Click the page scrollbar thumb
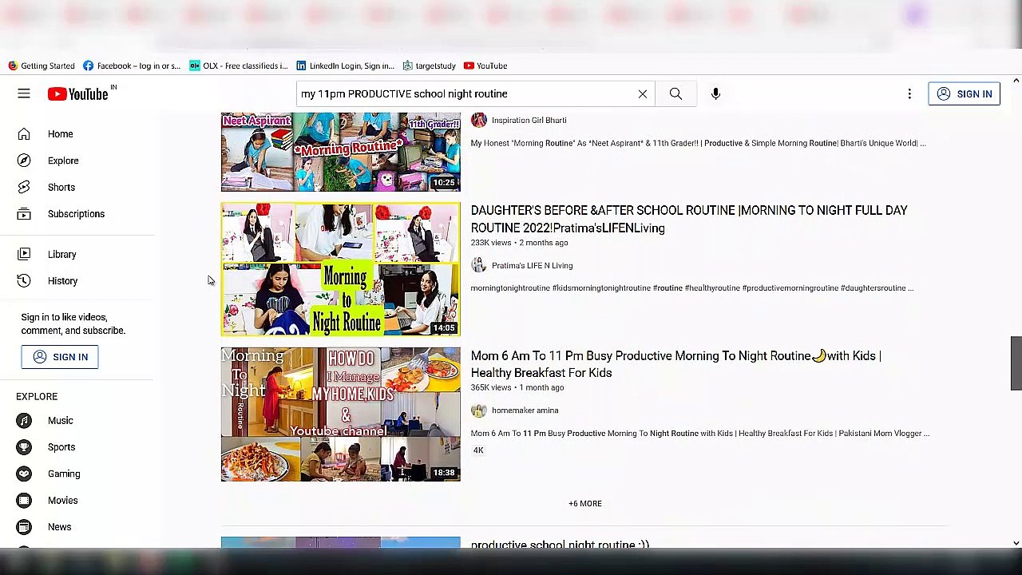The height and width of the screenshot is (575, 1022). tap(1016, 363)
